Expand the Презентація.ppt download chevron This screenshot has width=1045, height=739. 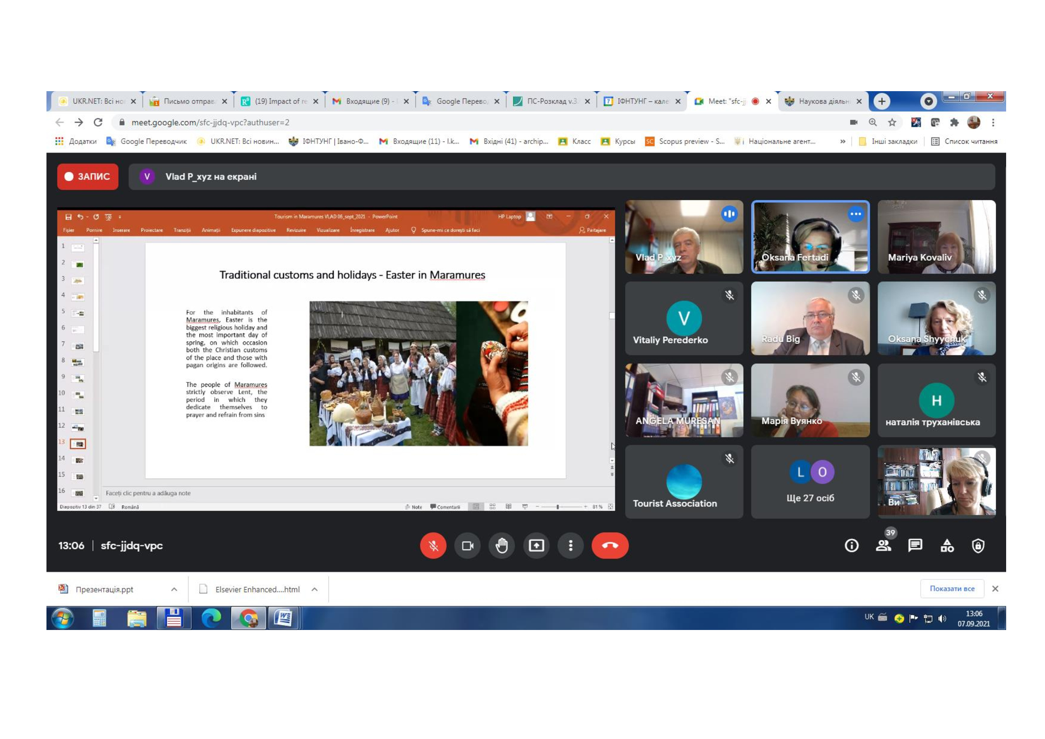click(x=174, y=589)
